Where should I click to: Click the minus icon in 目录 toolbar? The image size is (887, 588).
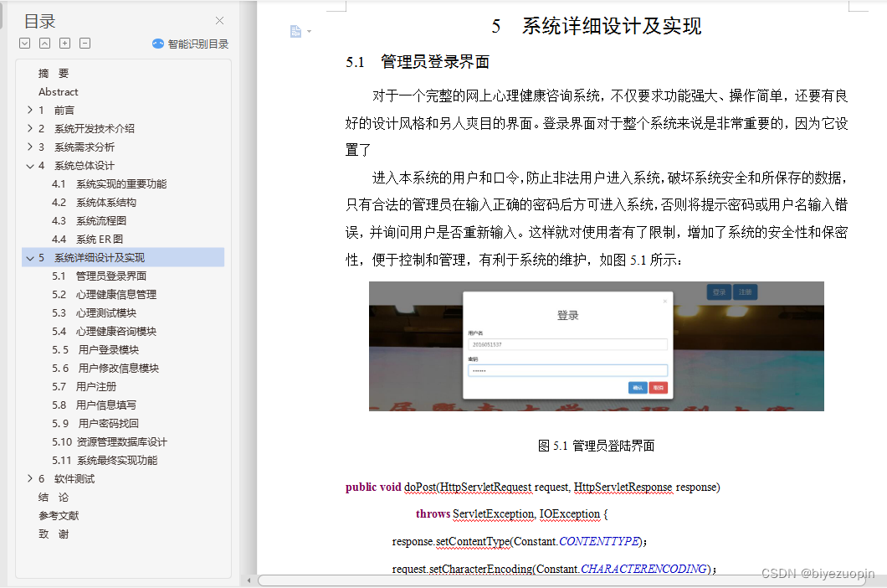coord(85,43)
